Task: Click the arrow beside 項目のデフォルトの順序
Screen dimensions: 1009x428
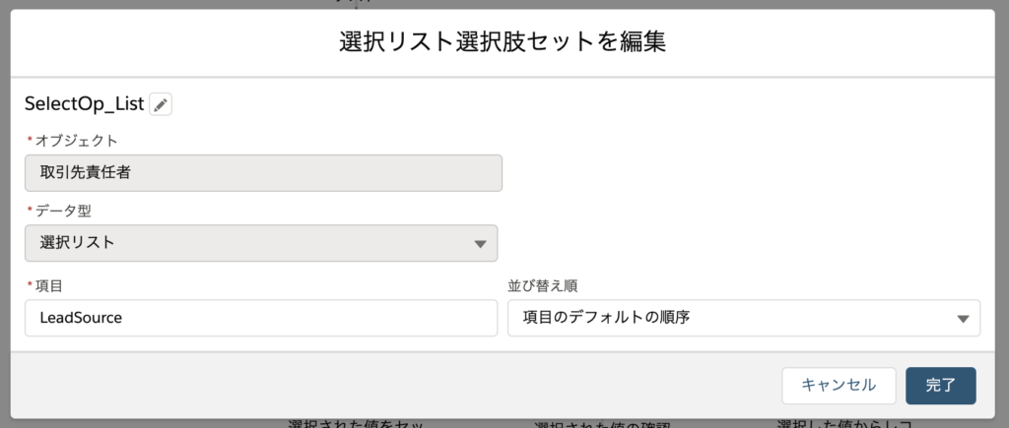Action: click(x=963, y=318)
